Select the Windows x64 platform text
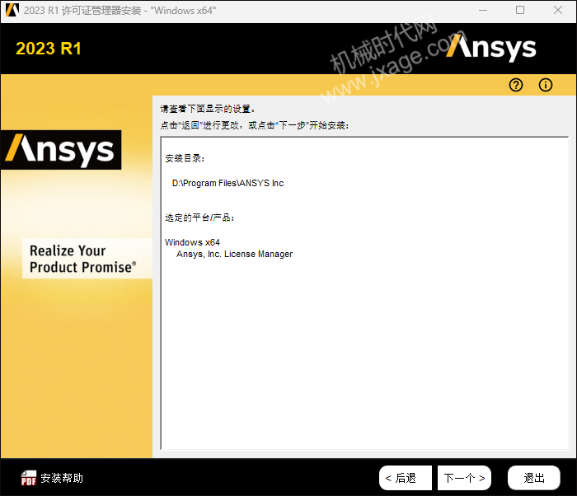 [192, 242]
